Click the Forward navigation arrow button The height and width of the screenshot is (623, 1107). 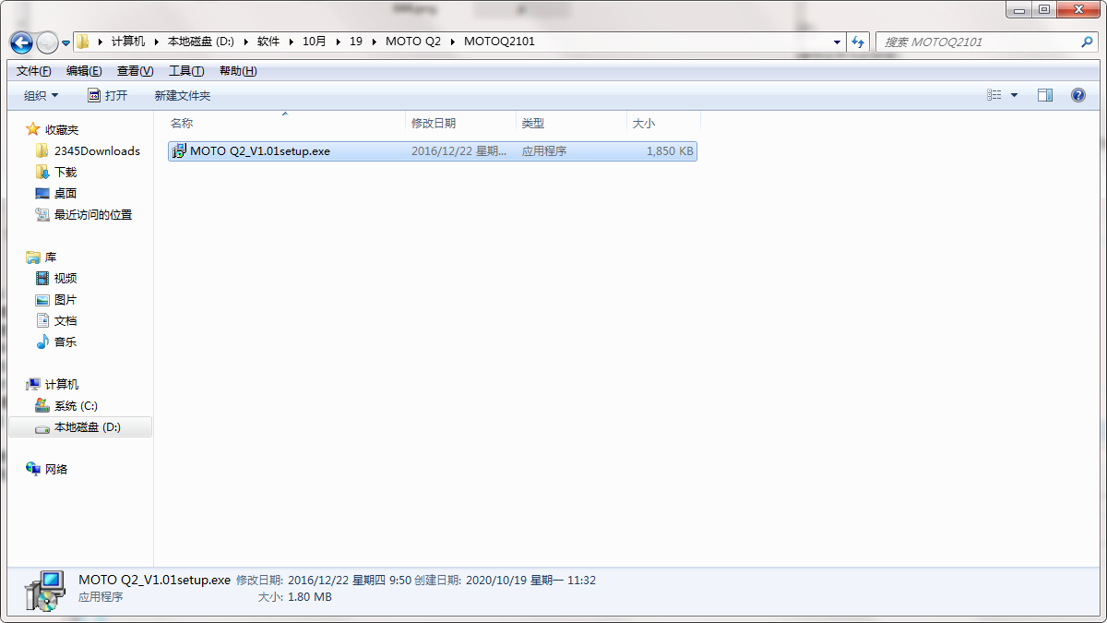[46, 42]
